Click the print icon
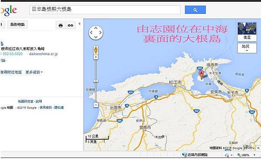The image size is (261, 161). point(61,26)
